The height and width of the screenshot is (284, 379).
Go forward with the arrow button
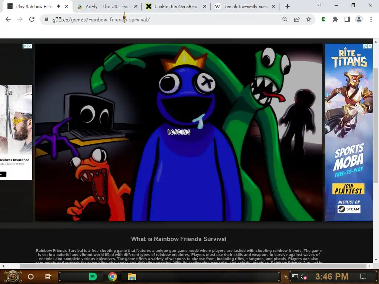[x=20, y=19]
